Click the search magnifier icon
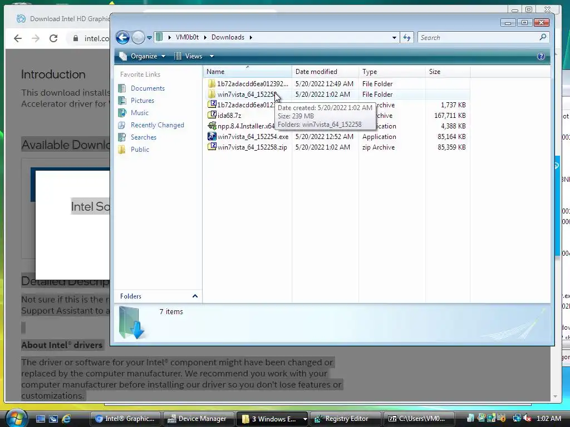 tap(543, 37)
